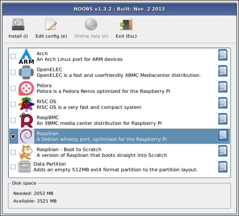Click the Online help globe icon
The image size is (239, 216).
[91, 25]
